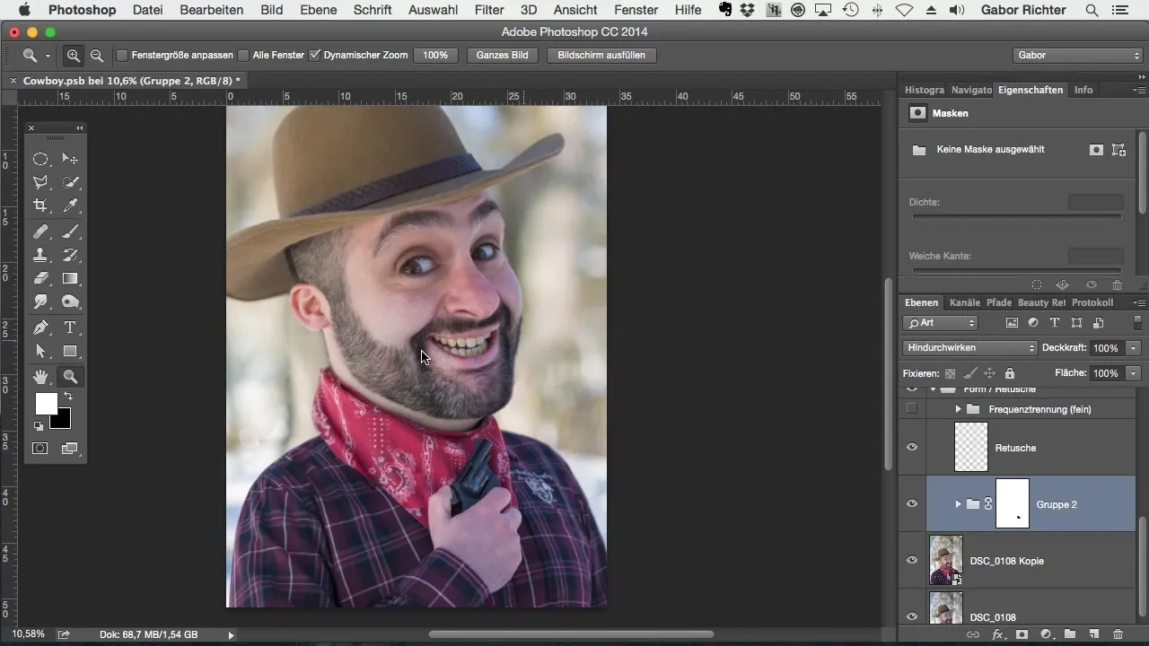1149x646 pixels.
Task: Hide the Gruppe 2 layer group
Action: click(912, 504)
